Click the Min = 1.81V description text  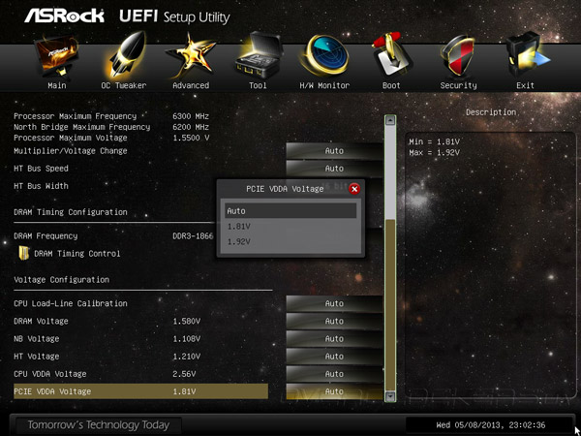pos(434,141)
